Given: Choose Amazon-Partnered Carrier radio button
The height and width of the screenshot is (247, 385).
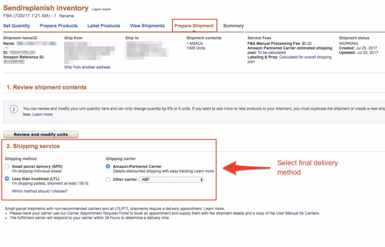Looking at the screenshot, I should [x=108, y=166].
